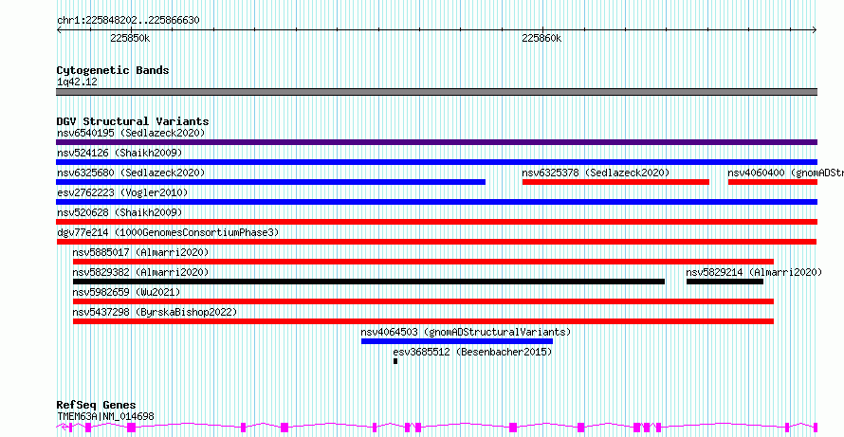The image size is (844, 437).
Task: Click the nsv4060400 gnomAD label text
Action: click(x=786, y=173)
